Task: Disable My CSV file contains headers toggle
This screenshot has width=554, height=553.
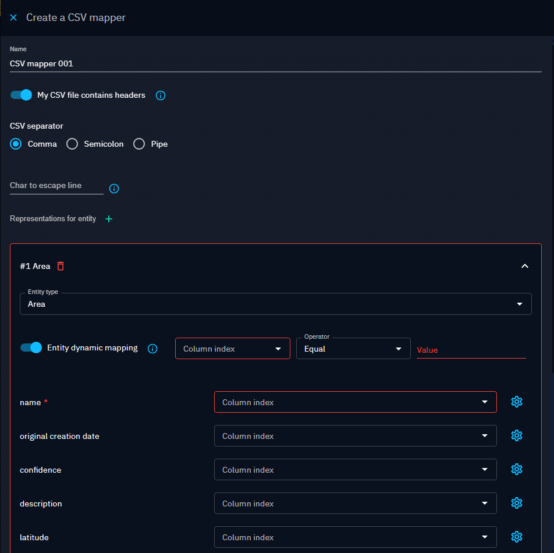Action: coord(22,95)
